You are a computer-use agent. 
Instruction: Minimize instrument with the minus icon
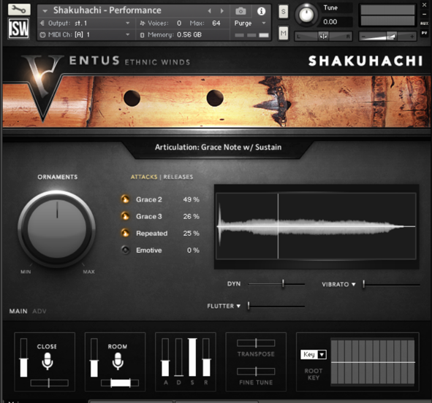pos(424,15)
